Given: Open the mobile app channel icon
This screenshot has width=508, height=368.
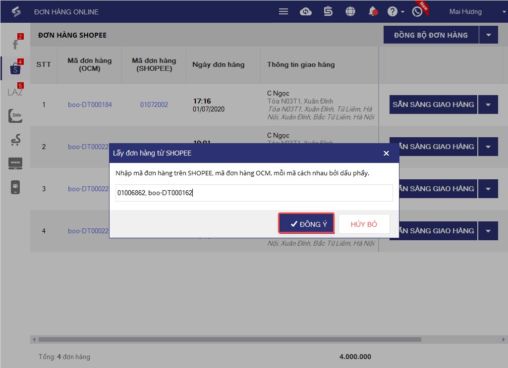Looking at the screenshot, I should pos(15,187).
